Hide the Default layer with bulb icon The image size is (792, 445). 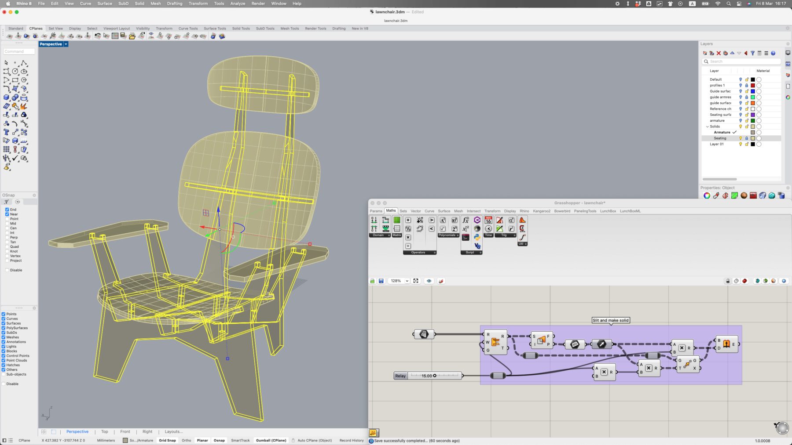coord(741,80)
